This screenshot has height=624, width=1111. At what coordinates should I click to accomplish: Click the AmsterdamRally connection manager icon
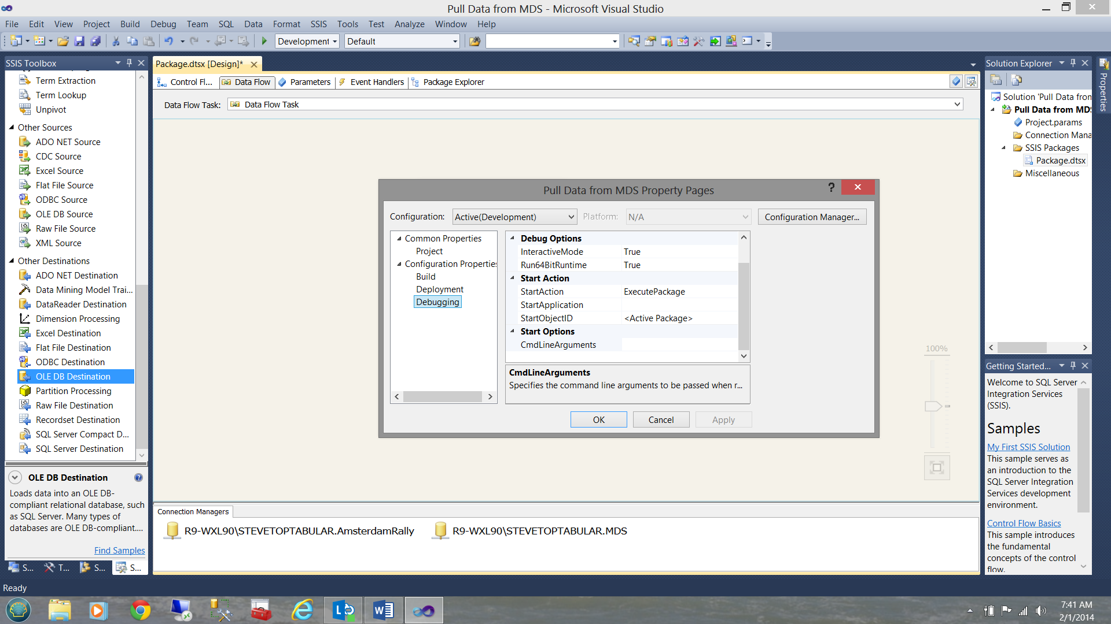tap(172, 530)
